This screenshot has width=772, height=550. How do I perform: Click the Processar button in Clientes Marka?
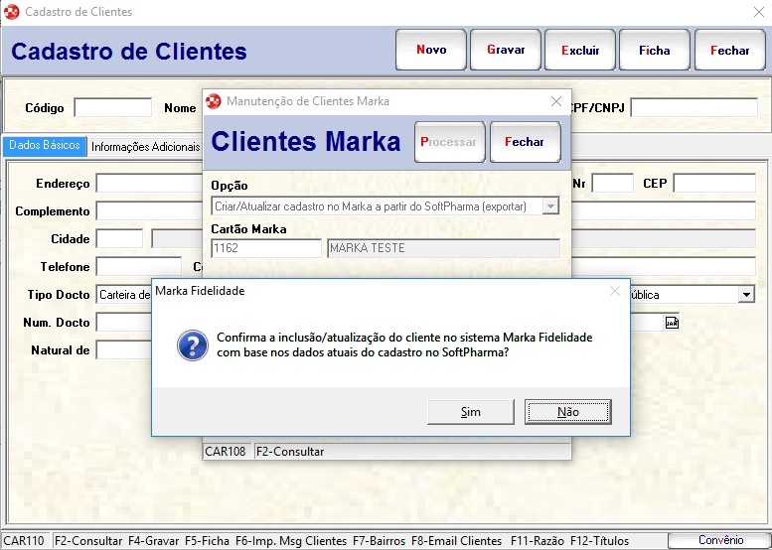(x=449, y=142)
